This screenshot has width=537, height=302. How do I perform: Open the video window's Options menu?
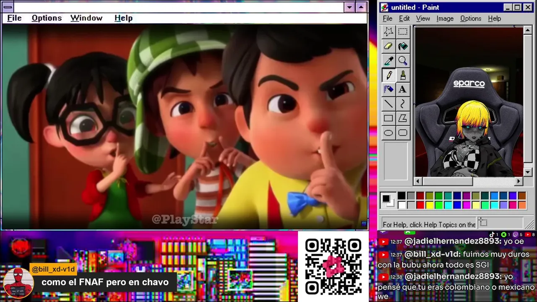pyautogui.click(x=47, y=18)
